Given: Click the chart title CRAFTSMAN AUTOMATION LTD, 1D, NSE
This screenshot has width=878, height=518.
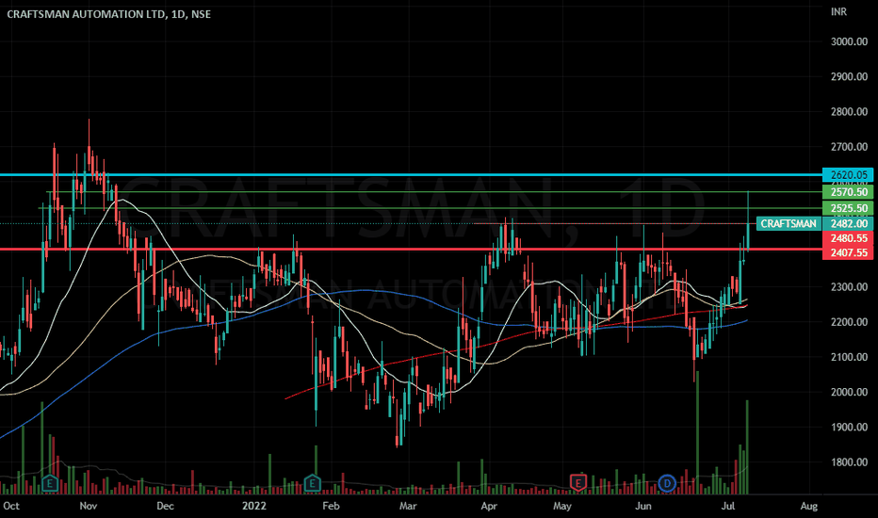Looking at the screenshot, I should [x=108, y=14].
